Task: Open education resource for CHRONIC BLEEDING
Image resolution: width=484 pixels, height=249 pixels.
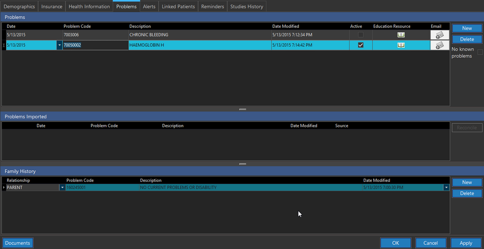Action: (x=401, y=35)
